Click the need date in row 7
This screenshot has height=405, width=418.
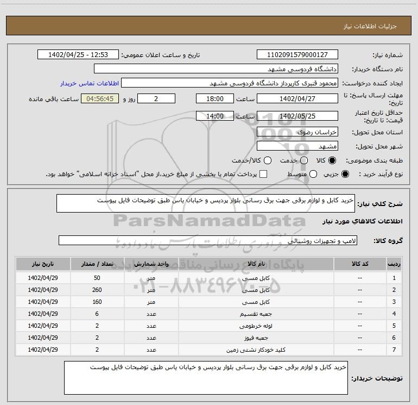pyautogui.click(x=43, y=350)
